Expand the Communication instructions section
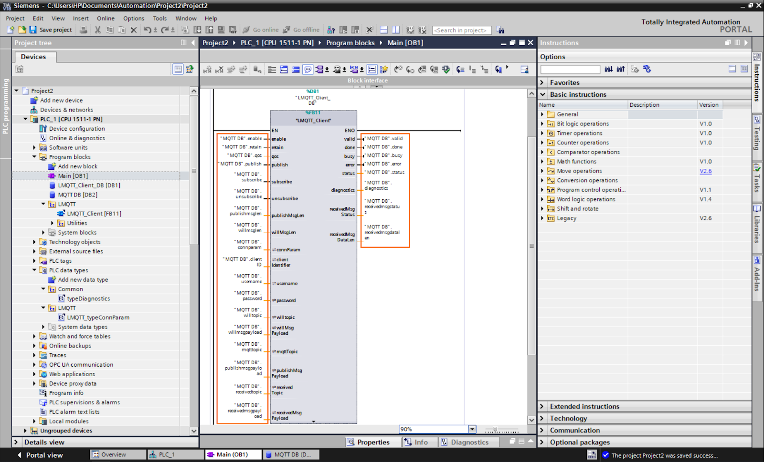 [542, 430]
